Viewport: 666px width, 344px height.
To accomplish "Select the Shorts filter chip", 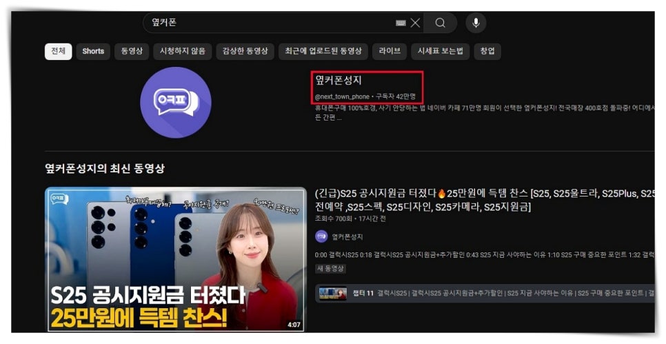I will tap(93, 52).
